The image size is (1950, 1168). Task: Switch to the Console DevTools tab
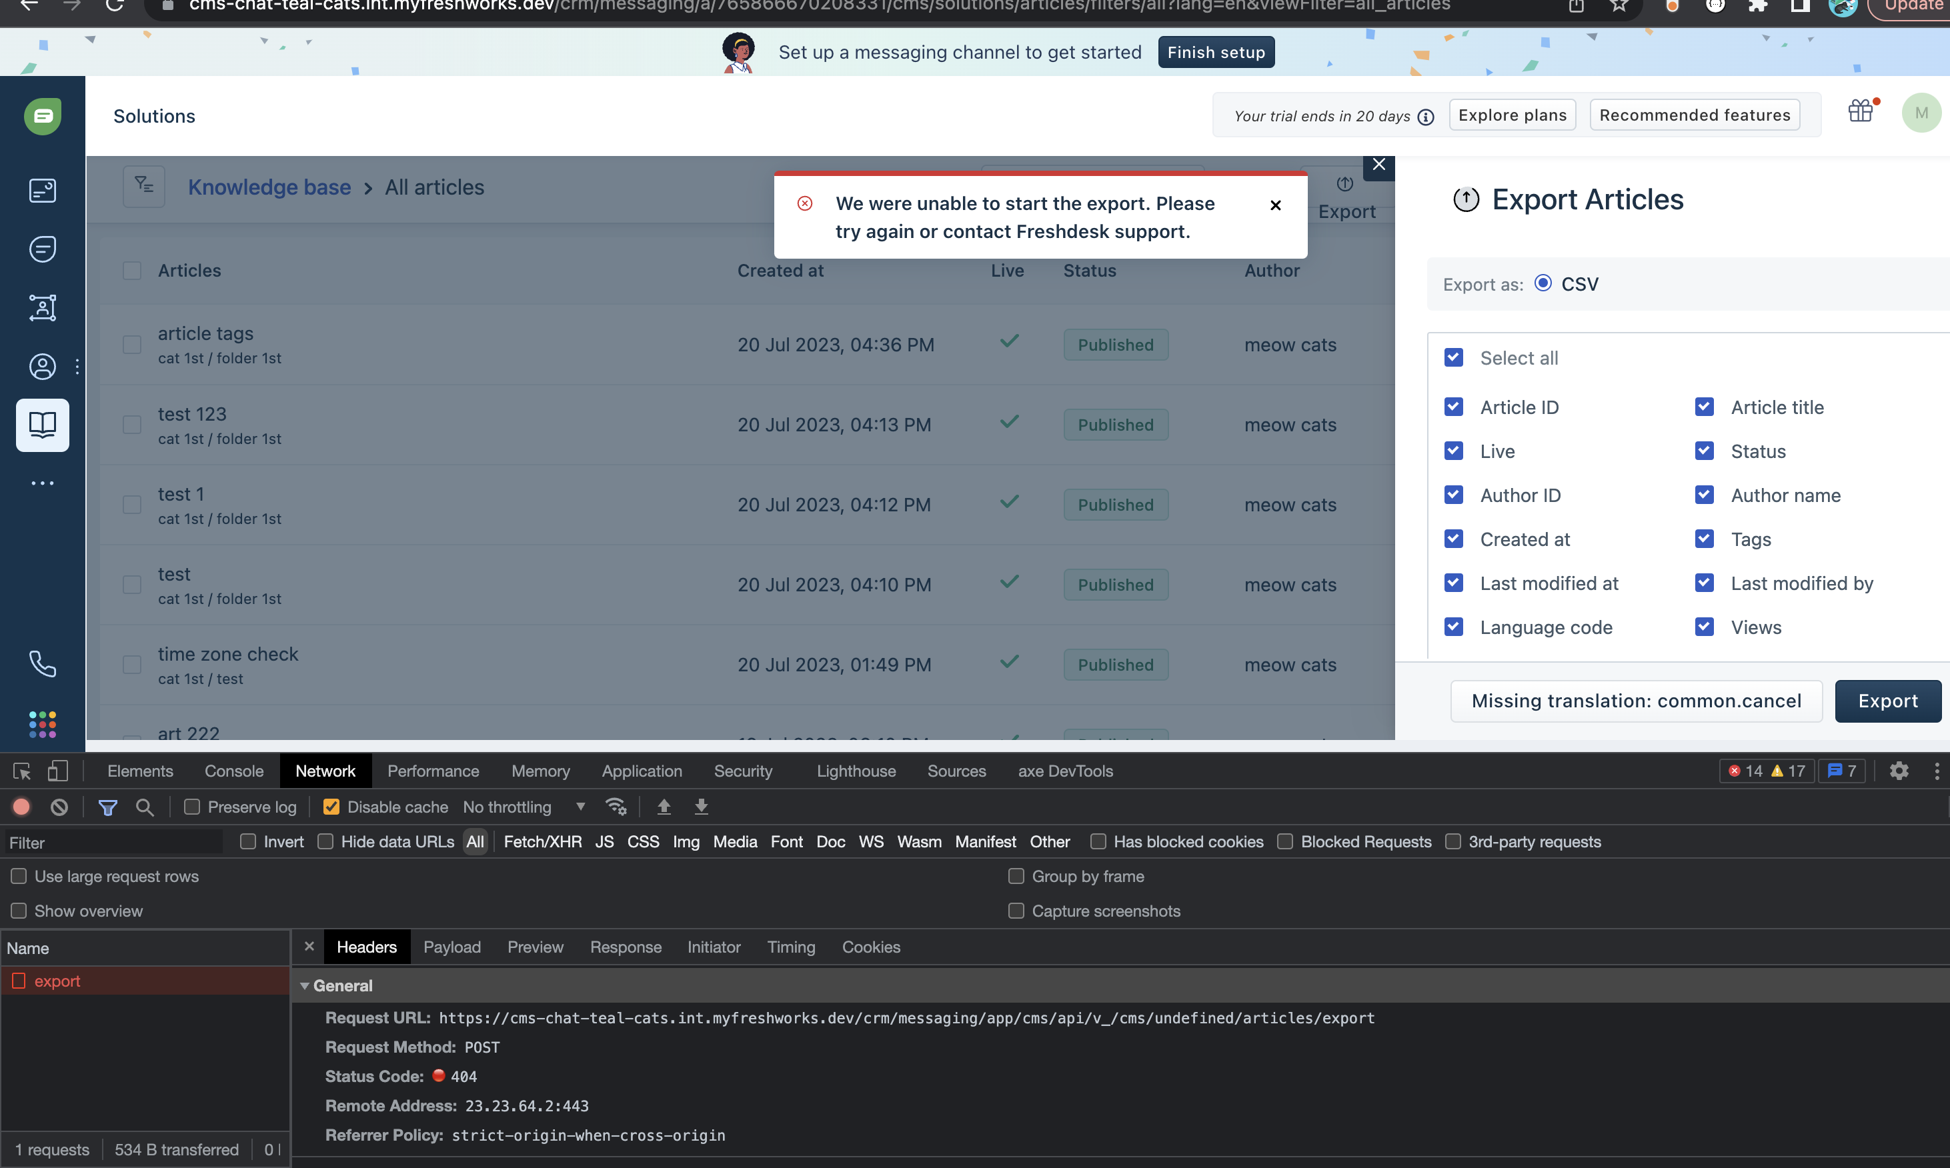tap(234, 771)
